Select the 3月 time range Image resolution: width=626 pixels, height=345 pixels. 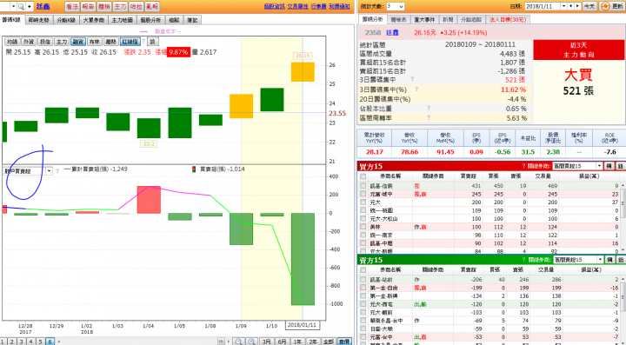pos(266,342)
